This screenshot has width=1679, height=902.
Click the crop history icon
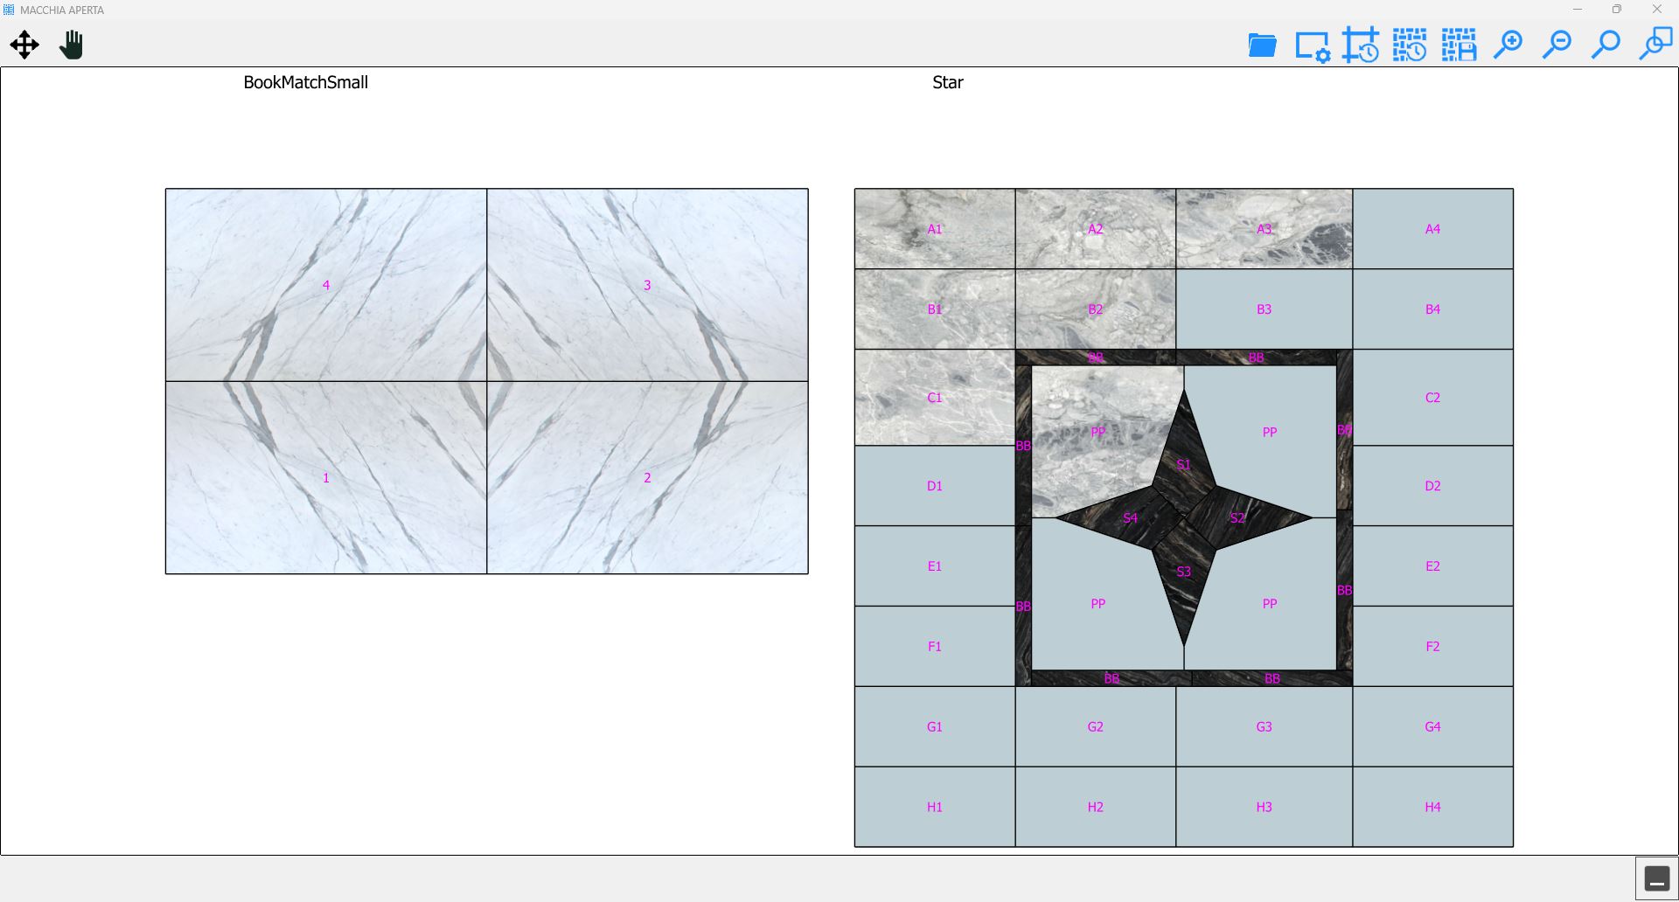coord(1361,45)
